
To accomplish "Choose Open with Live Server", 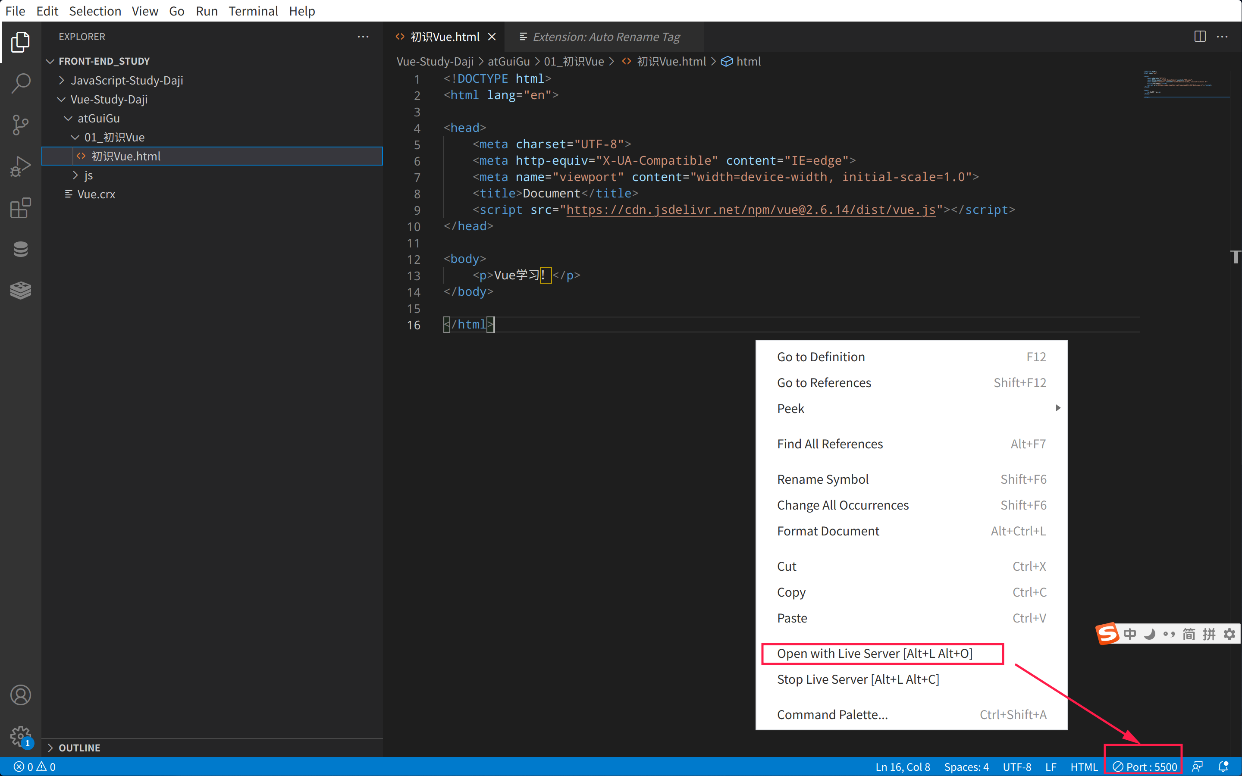I will [911, 653].
